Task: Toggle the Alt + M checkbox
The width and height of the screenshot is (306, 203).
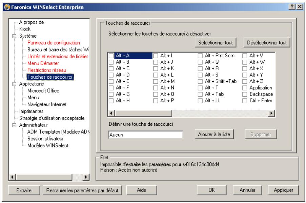Action: point(156,81)
